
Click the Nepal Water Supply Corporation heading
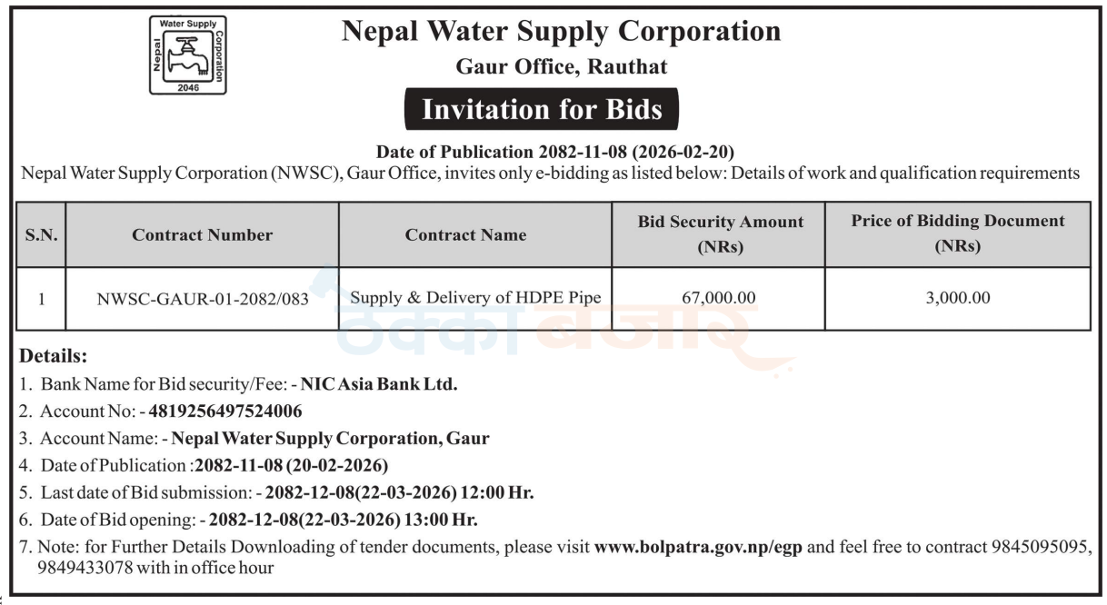click(x=561, y=32)
